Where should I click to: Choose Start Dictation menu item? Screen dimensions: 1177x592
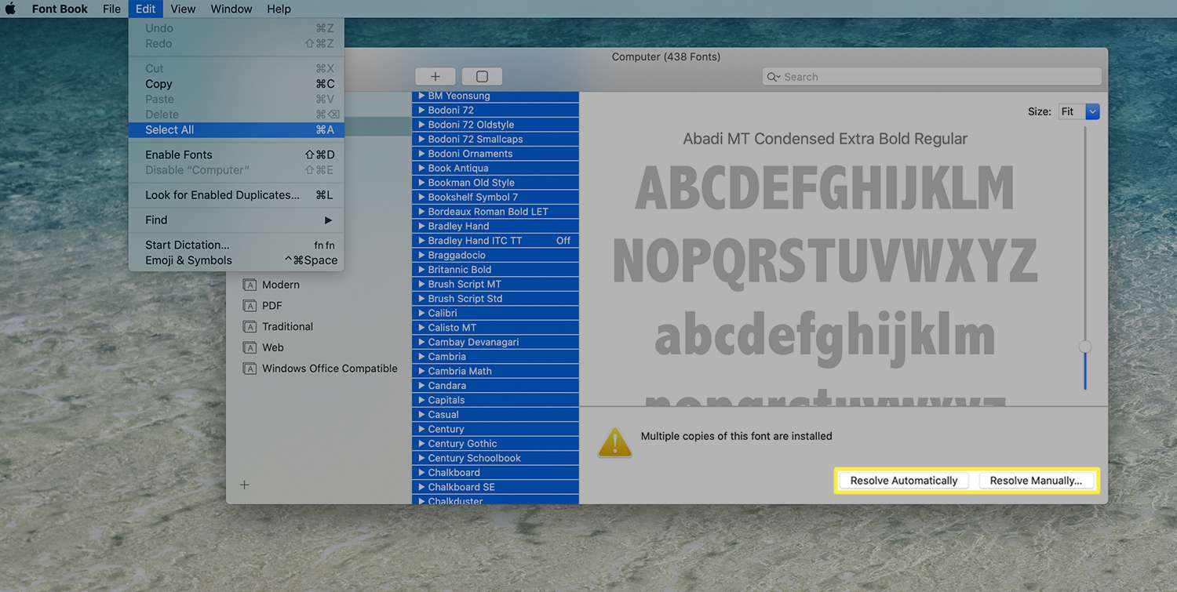point(236,245)
